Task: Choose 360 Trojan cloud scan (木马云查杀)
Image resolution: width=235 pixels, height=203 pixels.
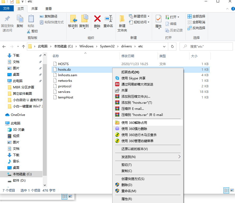Action: tap(148, 135)
